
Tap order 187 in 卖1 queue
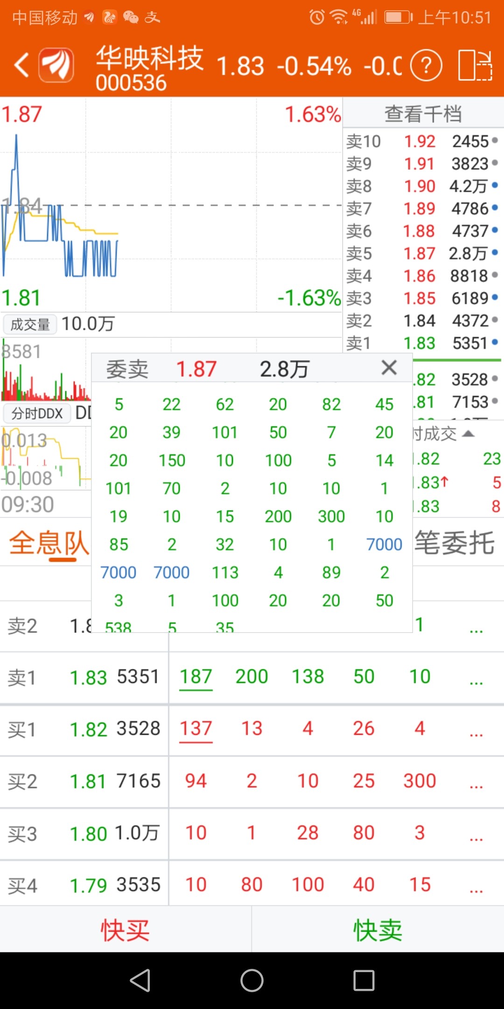pos(196,677)
